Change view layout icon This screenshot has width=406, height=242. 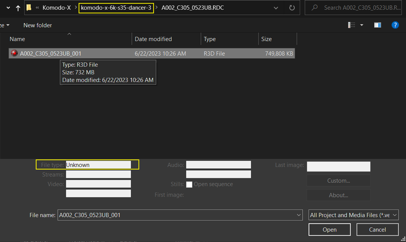click(x=351, y=25)
